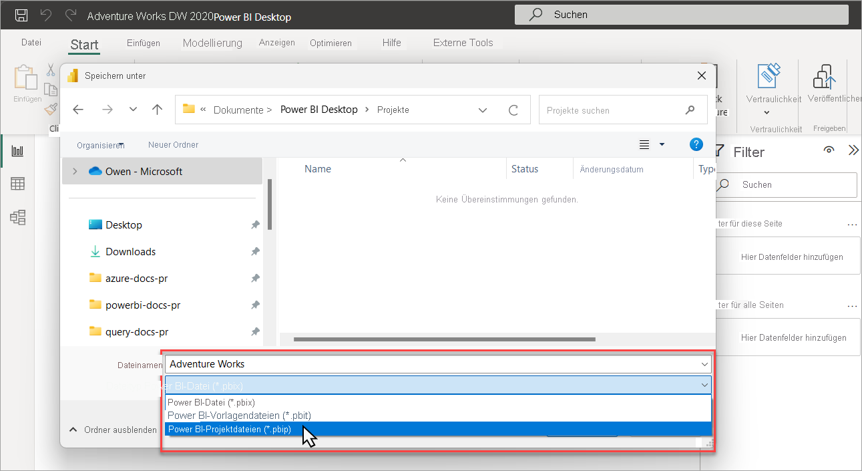Unpin the Downloads quick access entry
The image size is (862, 471).
(254, 251)
